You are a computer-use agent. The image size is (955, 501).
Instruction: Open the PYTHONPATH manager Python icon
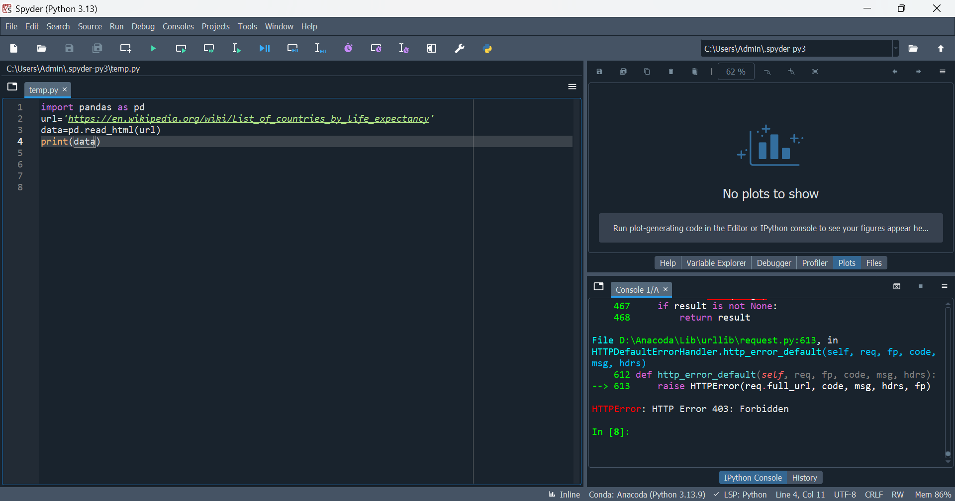point(487,49)
